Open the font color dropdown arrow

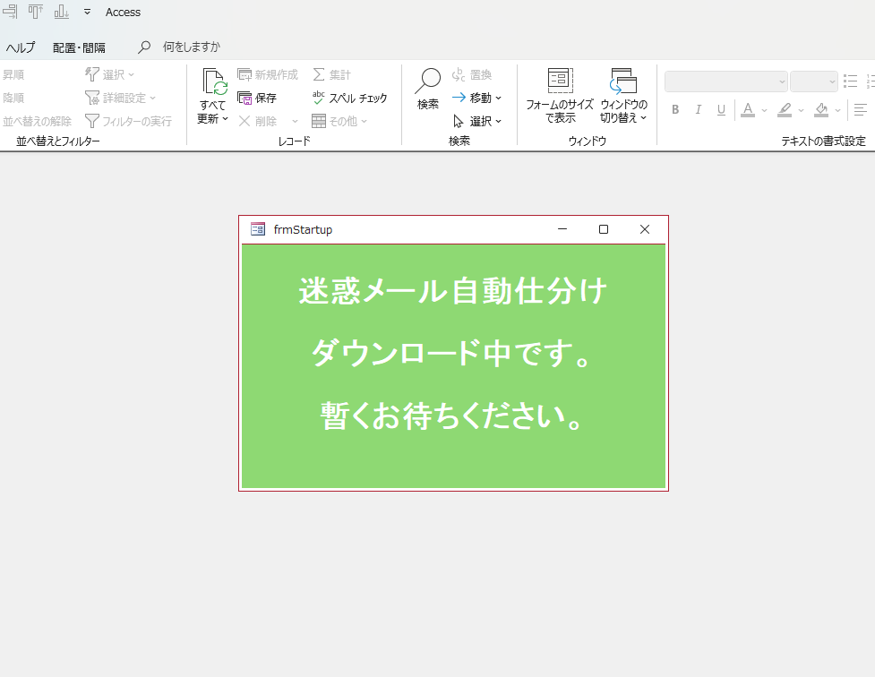pyautogui.click(x=764, y=110)
